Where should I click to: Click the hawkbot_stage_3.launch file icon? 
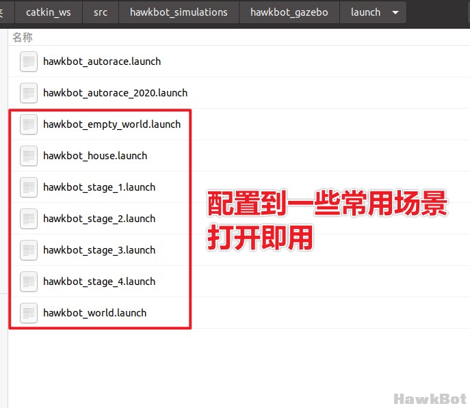tap(29, 250)
